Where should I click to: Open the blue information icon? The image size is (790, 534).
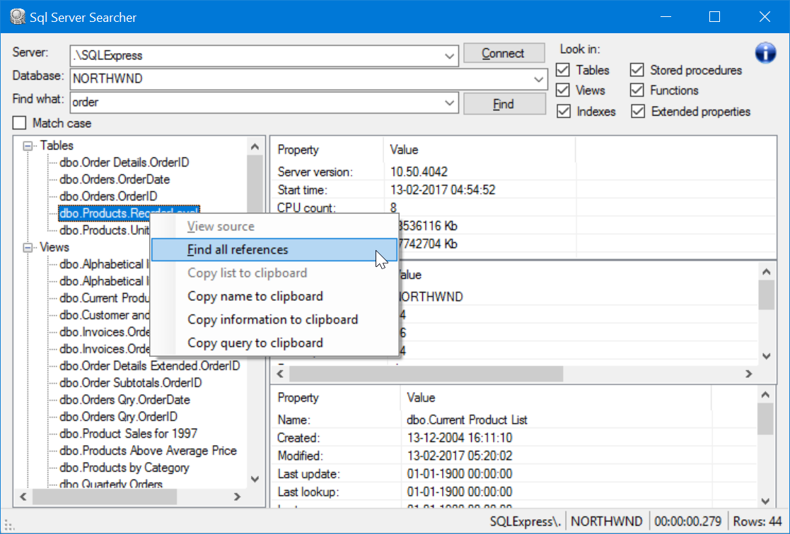click(765, 52)
